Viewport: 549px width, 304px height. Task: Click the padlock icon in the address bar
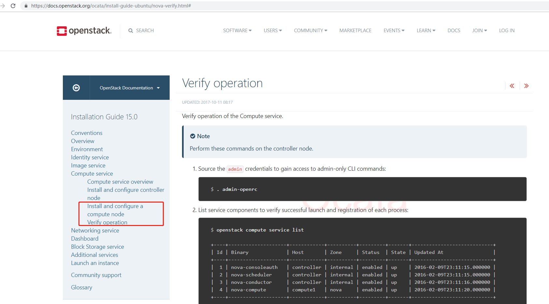26,6
